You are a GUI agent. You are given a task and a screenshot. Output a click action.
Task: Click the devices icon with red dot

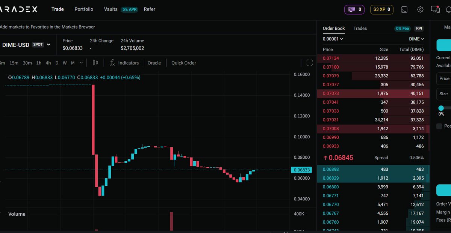[435, 9]
